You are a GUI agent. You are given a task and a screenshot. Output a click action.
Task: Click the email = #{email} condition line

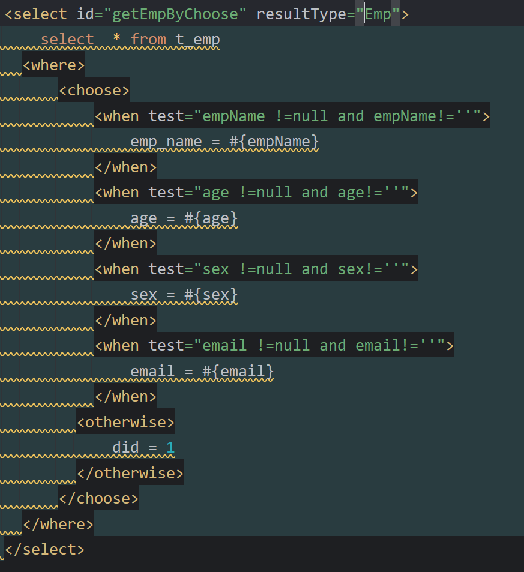(202, 372)
